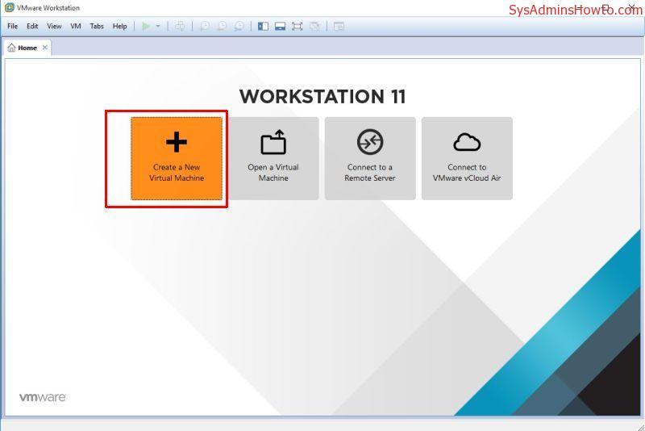Screen dimensions: 645x431
Task: Open the Edit menu
Action: [32, 27]
